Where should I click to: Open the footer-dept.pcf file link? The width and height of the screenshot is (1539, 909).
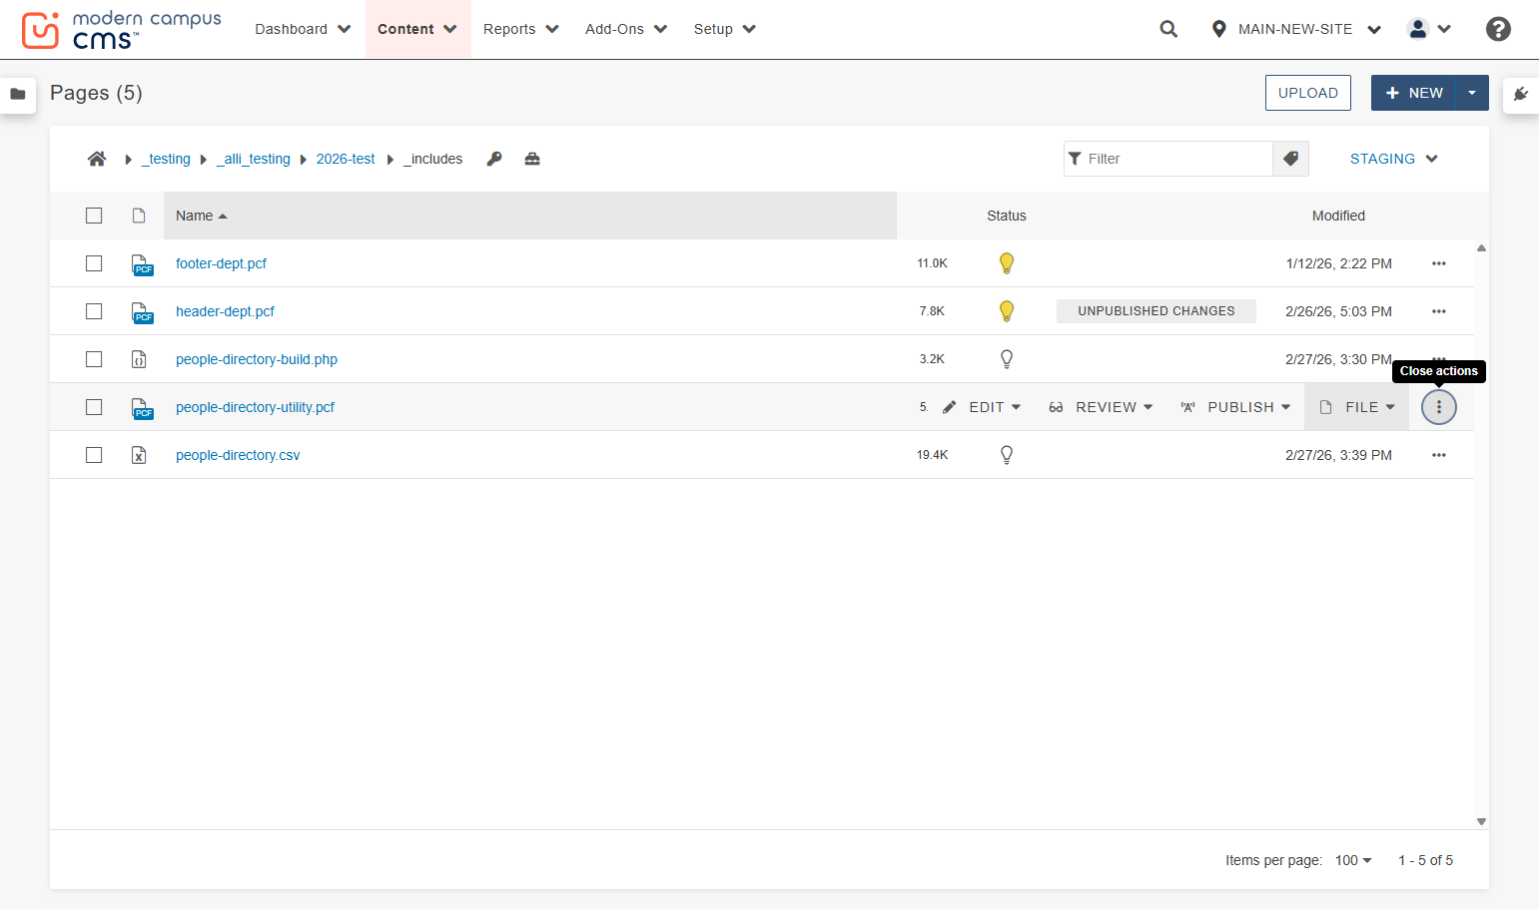[x=221, y=263]
